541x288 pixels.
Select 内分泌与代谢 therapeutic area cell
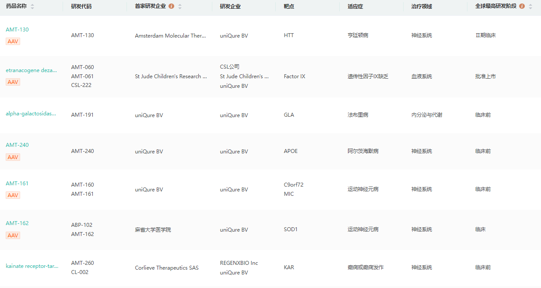[x=427, y=115]
